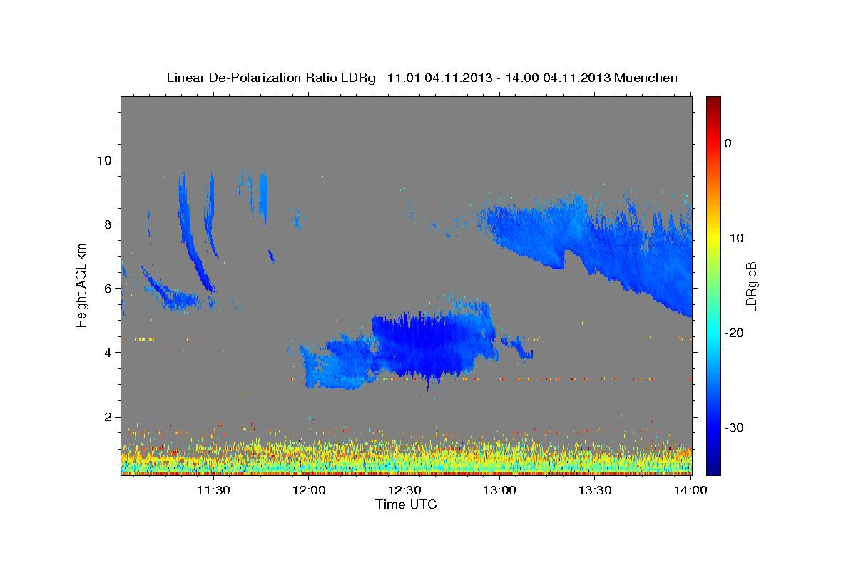This screenshot has height=570, width=856.
Task: Click the plot title 'Linear De-Polarization Ratio LDRg'
Action: click(271, 78)
